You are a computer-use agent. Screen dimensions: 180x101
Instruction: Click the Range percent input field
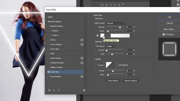tap(129, 71)
